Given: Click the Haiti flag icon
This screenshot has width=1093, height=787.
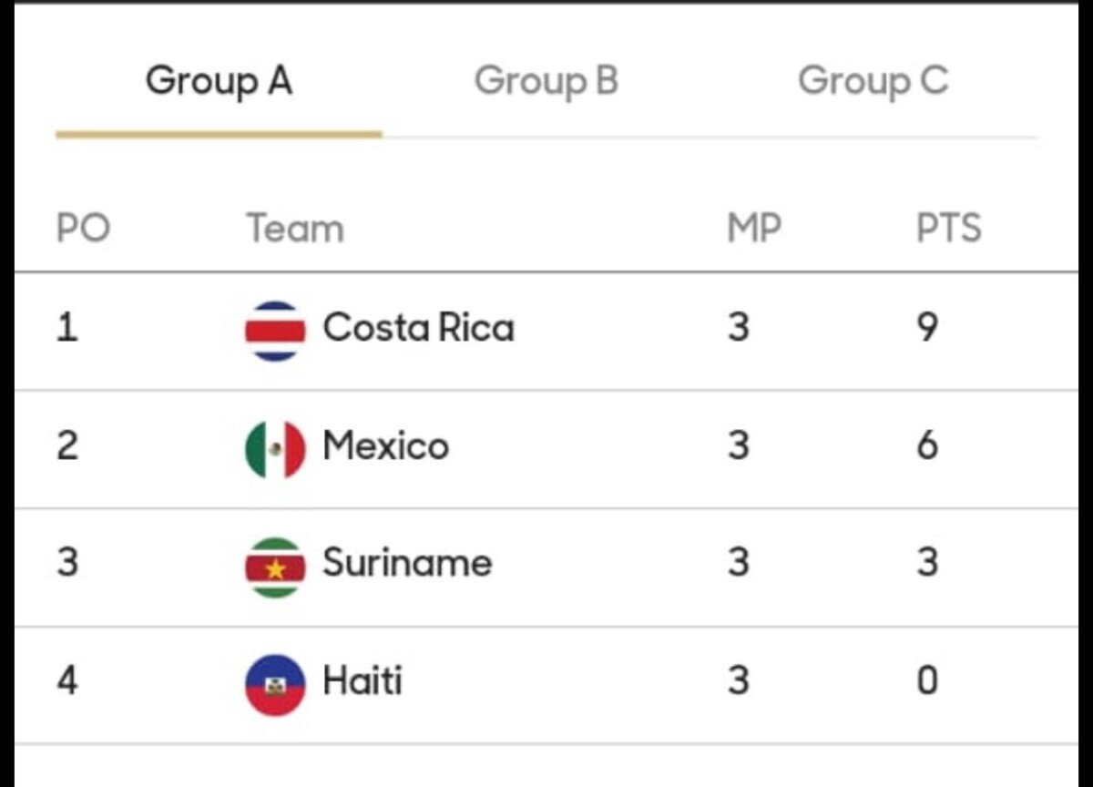Looking at the screenshot, I should pos(274,685).
